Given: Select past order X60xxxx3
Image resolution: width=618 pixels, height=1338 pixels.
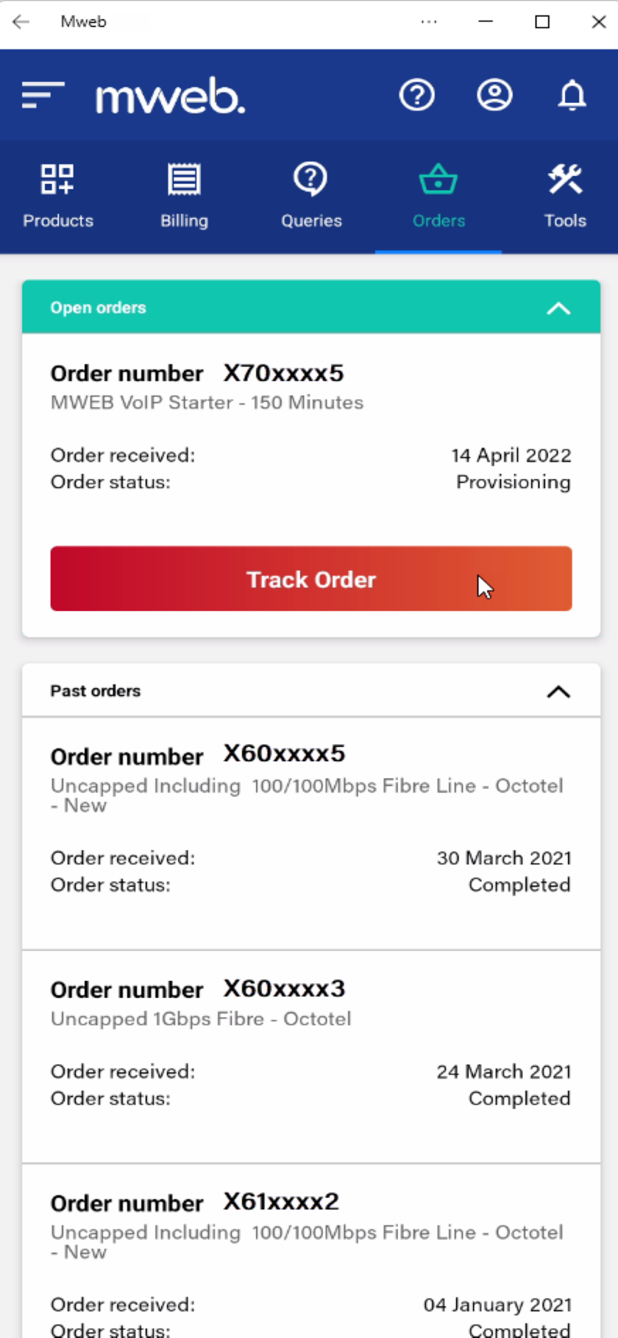Looking at the screenshot, I should pyautogui.click(x=284, y=989).
